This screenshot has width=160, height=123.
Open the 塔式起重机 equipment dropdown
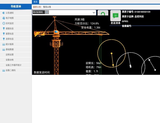(64, 13)
